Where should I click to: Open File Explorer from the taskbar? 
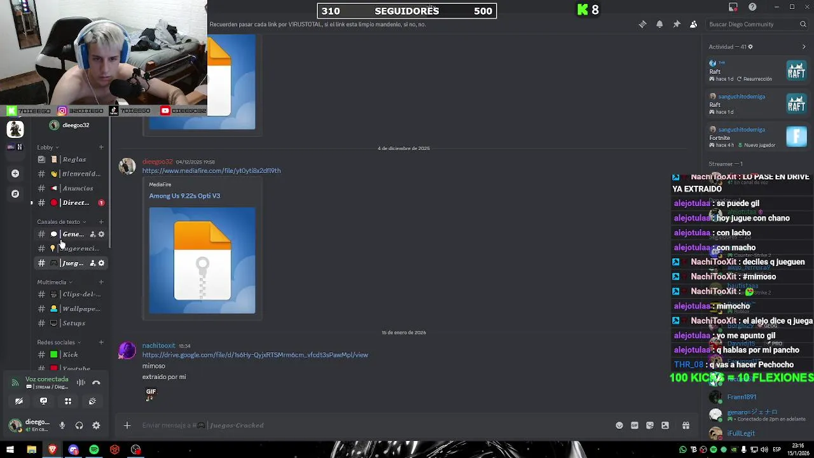pyautogui.click(x=31, y=450)
